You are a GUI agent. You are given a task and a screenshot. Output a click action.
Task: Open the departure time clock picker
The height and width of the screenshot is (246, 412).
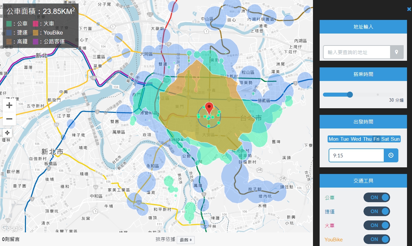click(x=391, y=155)
